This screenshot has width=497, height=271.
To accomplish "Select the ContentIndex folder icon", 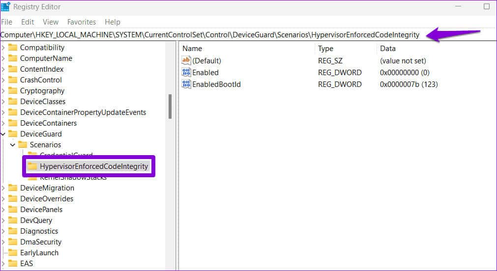I will pos(13,69).
